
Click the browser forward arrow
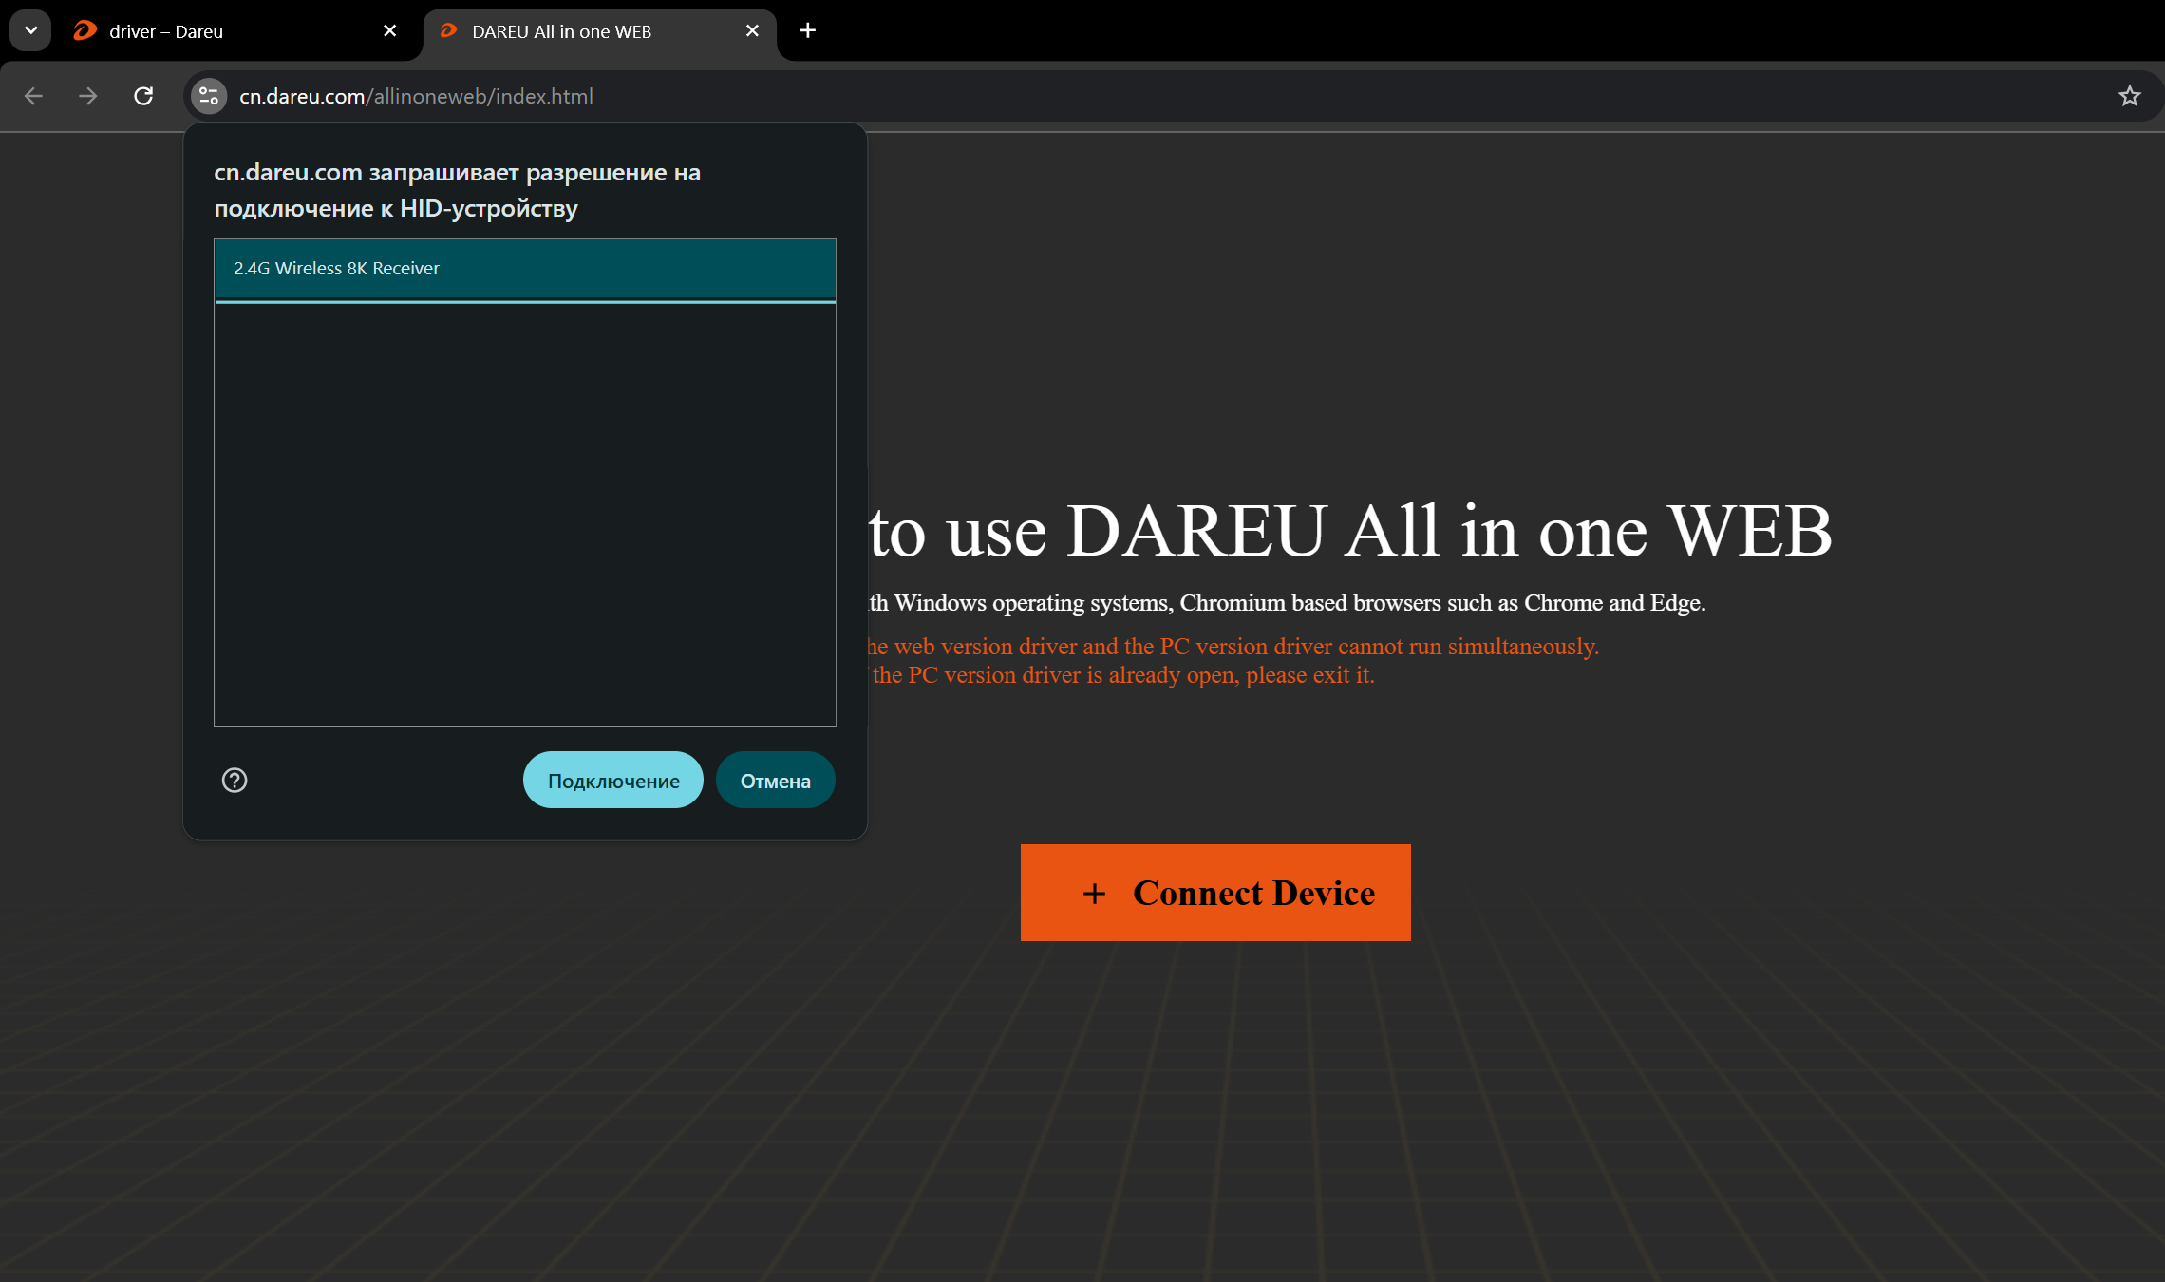88,96
